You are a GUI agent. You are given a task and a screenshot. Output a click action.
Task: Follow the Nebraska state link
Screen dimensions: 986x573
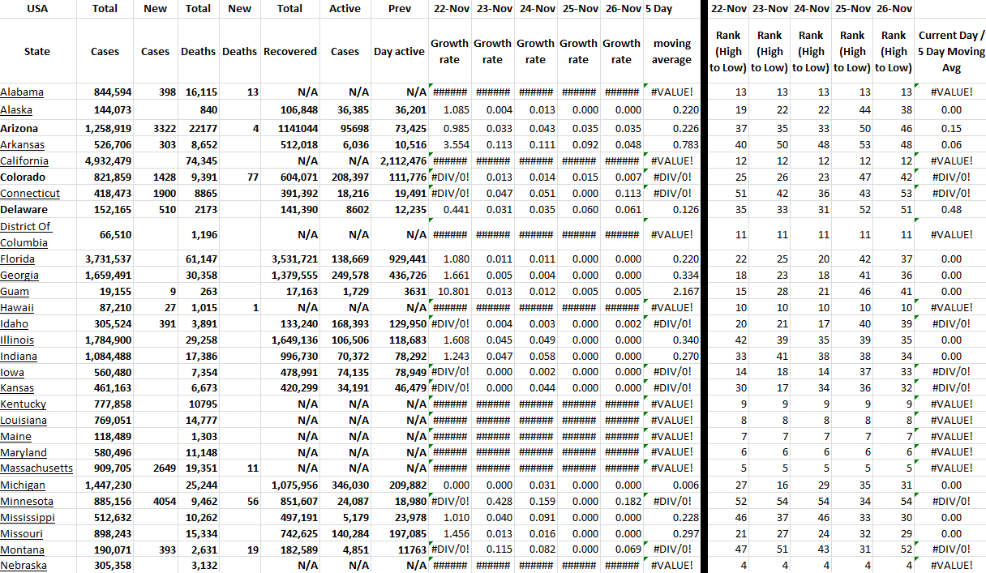(24, 566)
